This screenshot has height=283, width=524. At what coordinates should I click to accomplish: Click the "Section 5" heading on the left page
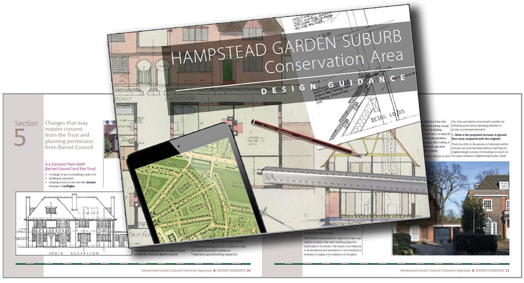26,133
